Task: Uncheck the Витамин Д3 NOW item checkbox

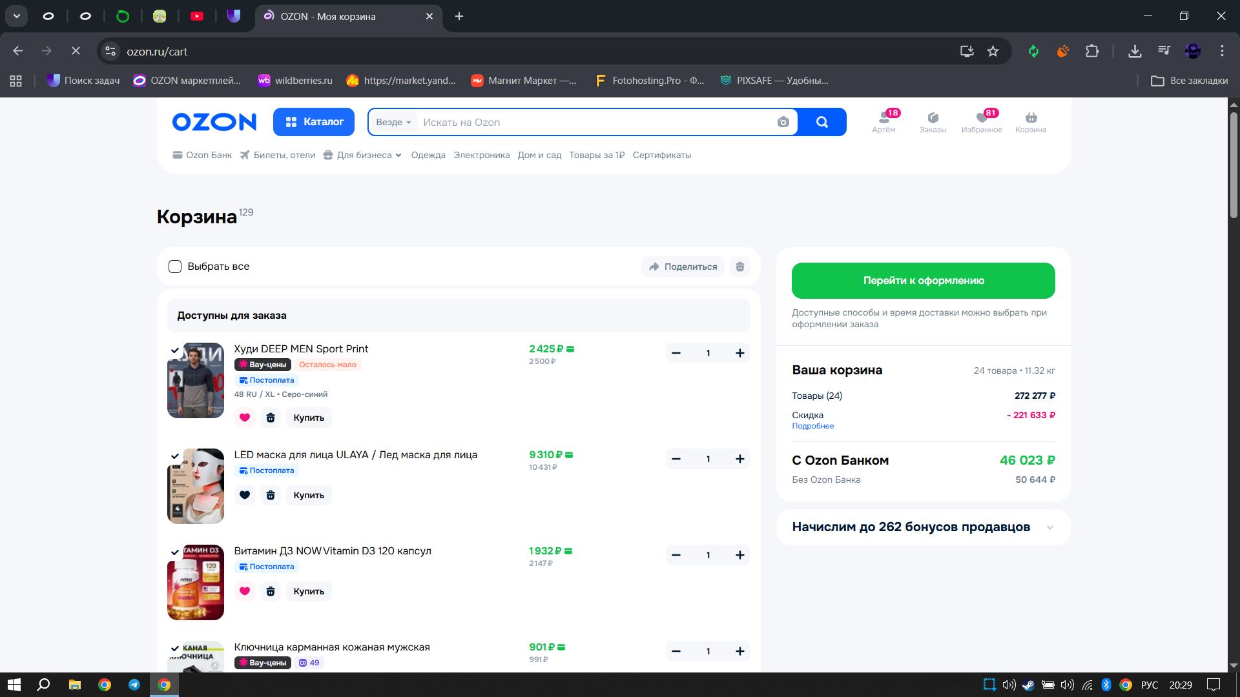Action: pyautogui.click(x=175, y=552)
